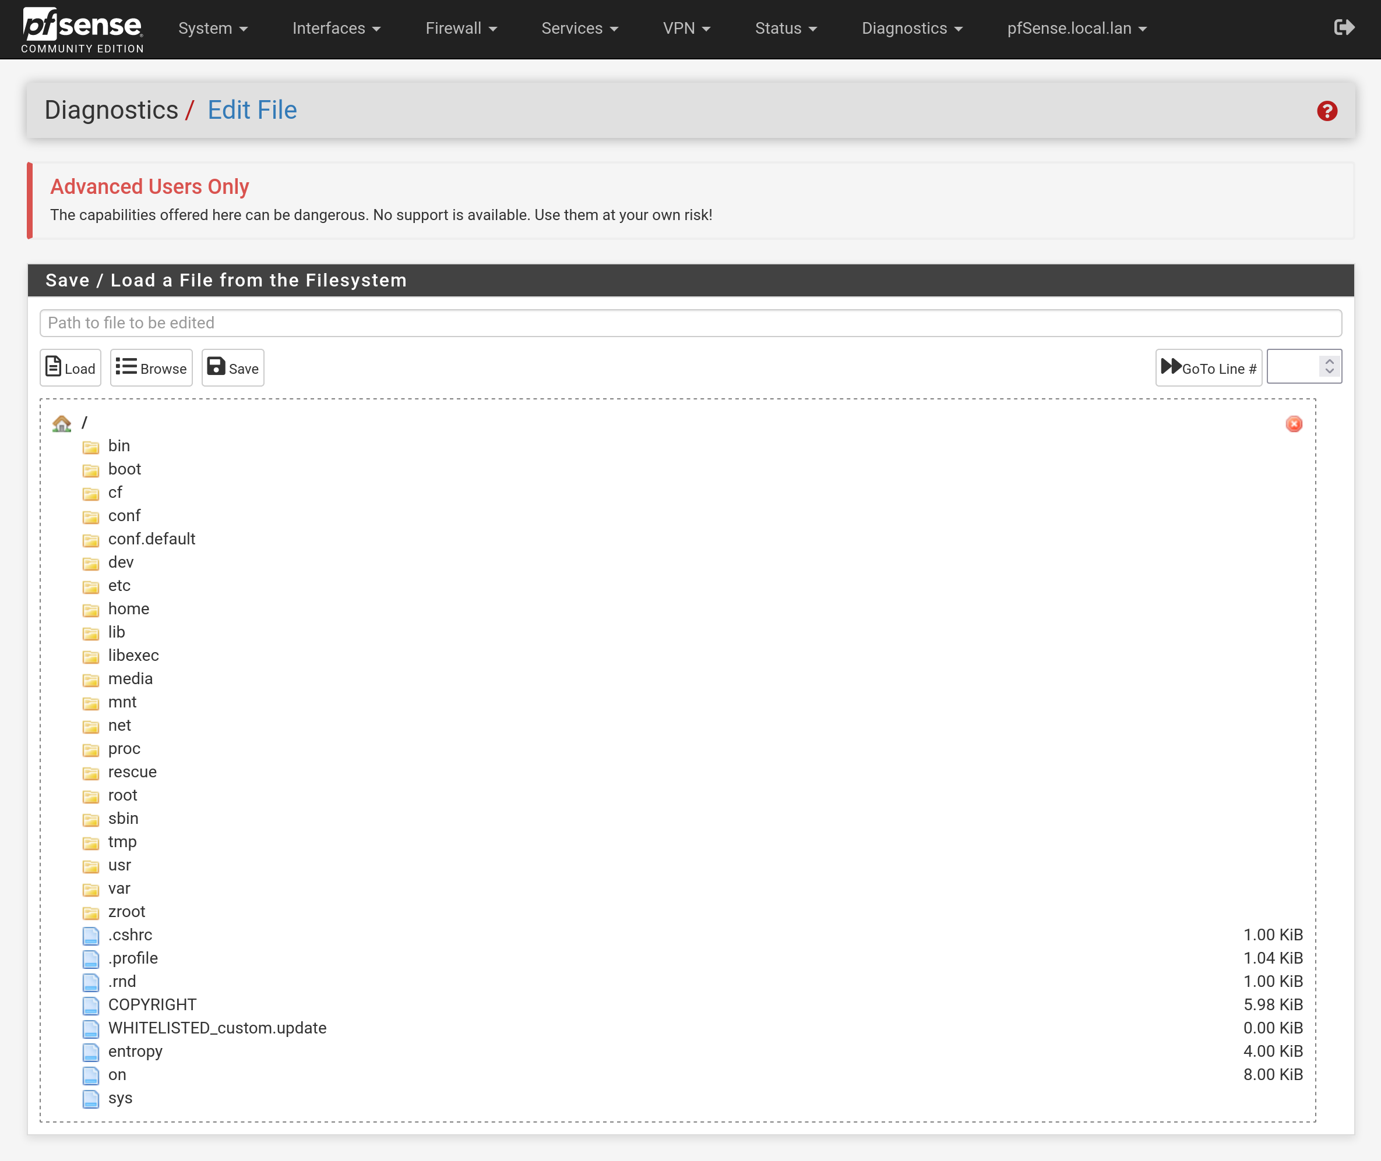Open the Status dropdown menu
Screen dimensions: 1381x1161
point(785,29)
